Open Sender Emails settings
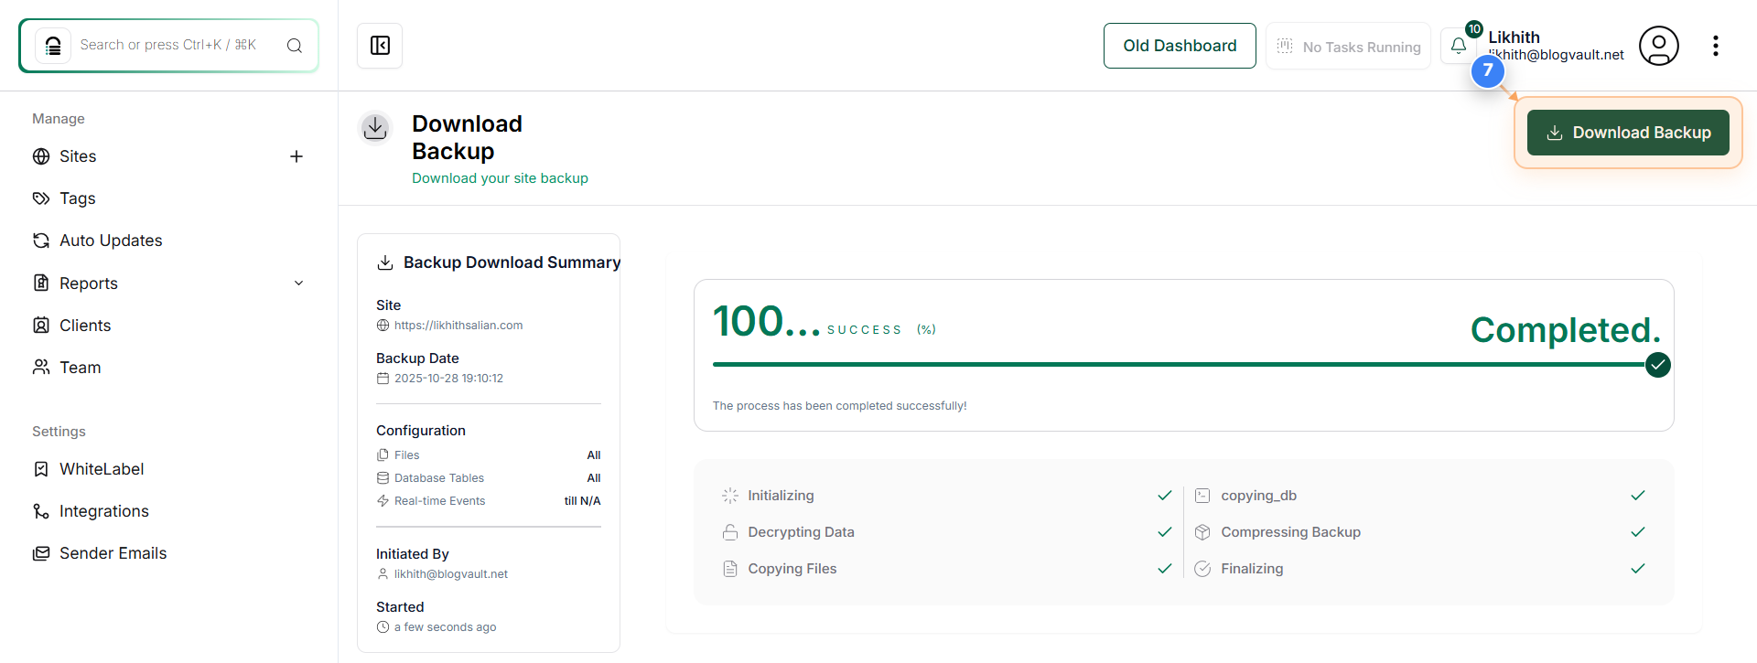The height and width of the screenshot is (663, 1757). coord(113,553)
